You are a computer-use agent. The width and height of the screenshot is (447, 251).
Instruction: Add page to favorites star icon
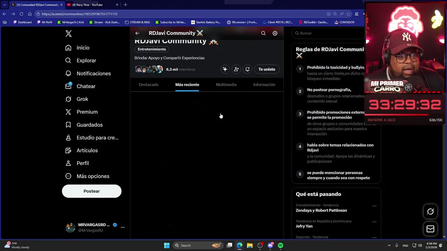348,14
